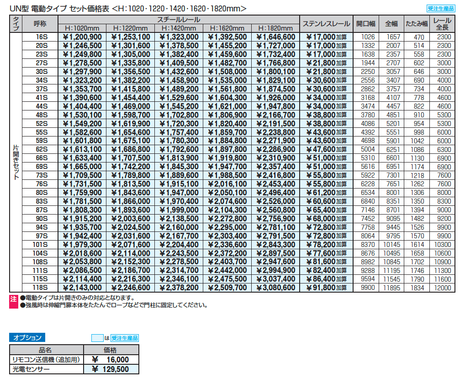This screenshot has width=465, height=383.
Task: Select the H:1820mm column subheader
Action: pos(275,28)
